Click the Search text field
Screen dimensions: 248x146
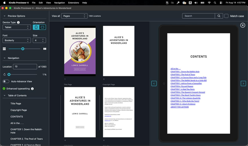point(198,16)
